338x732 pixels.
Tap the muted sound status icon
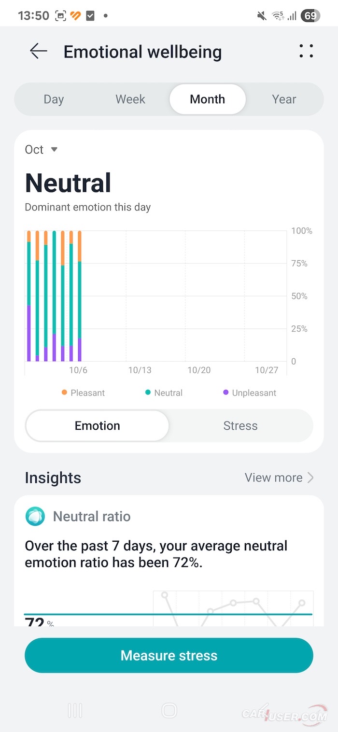(x=262, y=16)
